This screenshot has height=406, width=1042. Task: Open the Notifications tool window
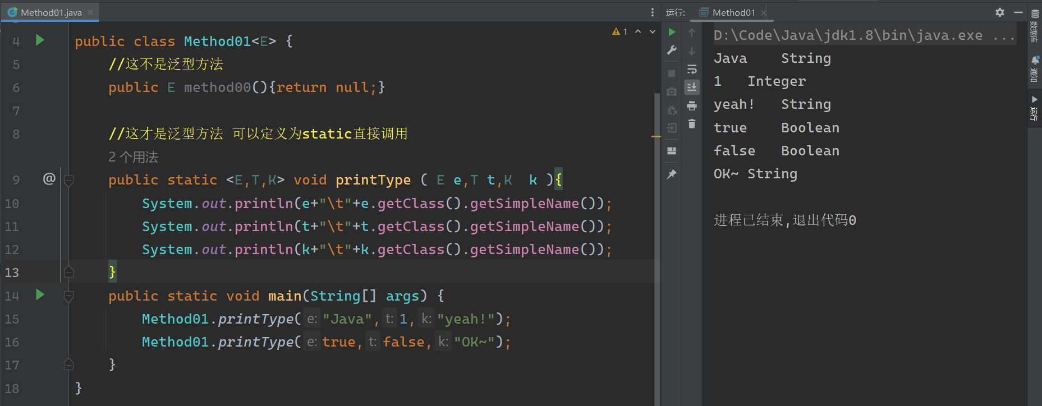[1035, 69]
